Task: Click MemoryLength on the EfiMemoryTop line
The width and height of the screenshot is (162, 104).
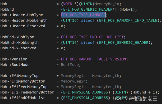Action: click(x=106, y=76)
